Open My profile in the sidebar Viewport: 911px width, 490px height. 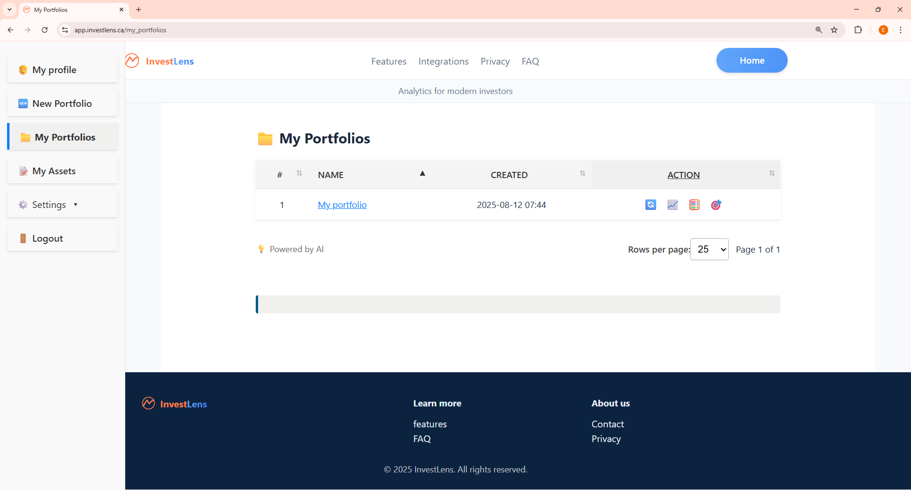[62, 70]
